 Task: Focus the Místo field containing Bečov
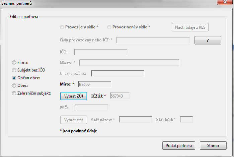95,84
